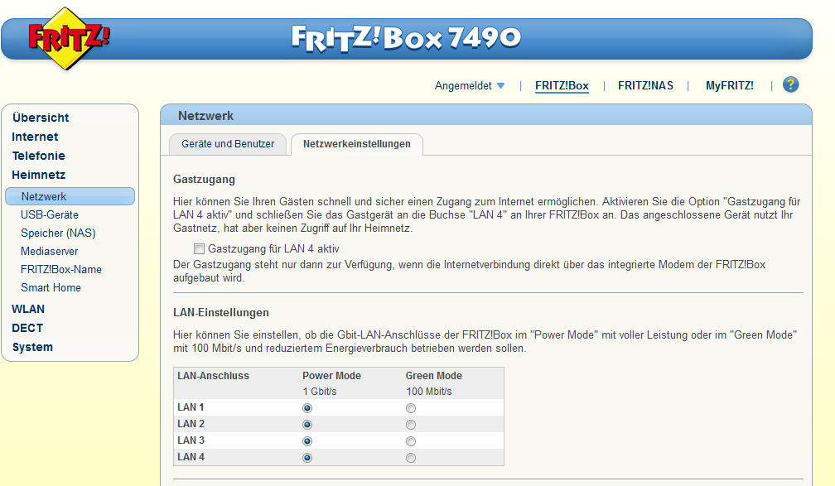Click the LAN 3 row label
The height and width of the screenshot is (486, 835).
pos(191,440)
